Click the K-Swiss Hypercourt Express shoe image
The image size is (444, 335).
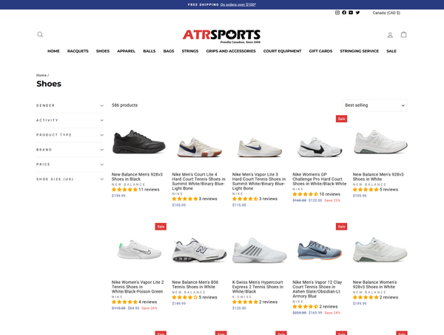(x=260, y=251)
